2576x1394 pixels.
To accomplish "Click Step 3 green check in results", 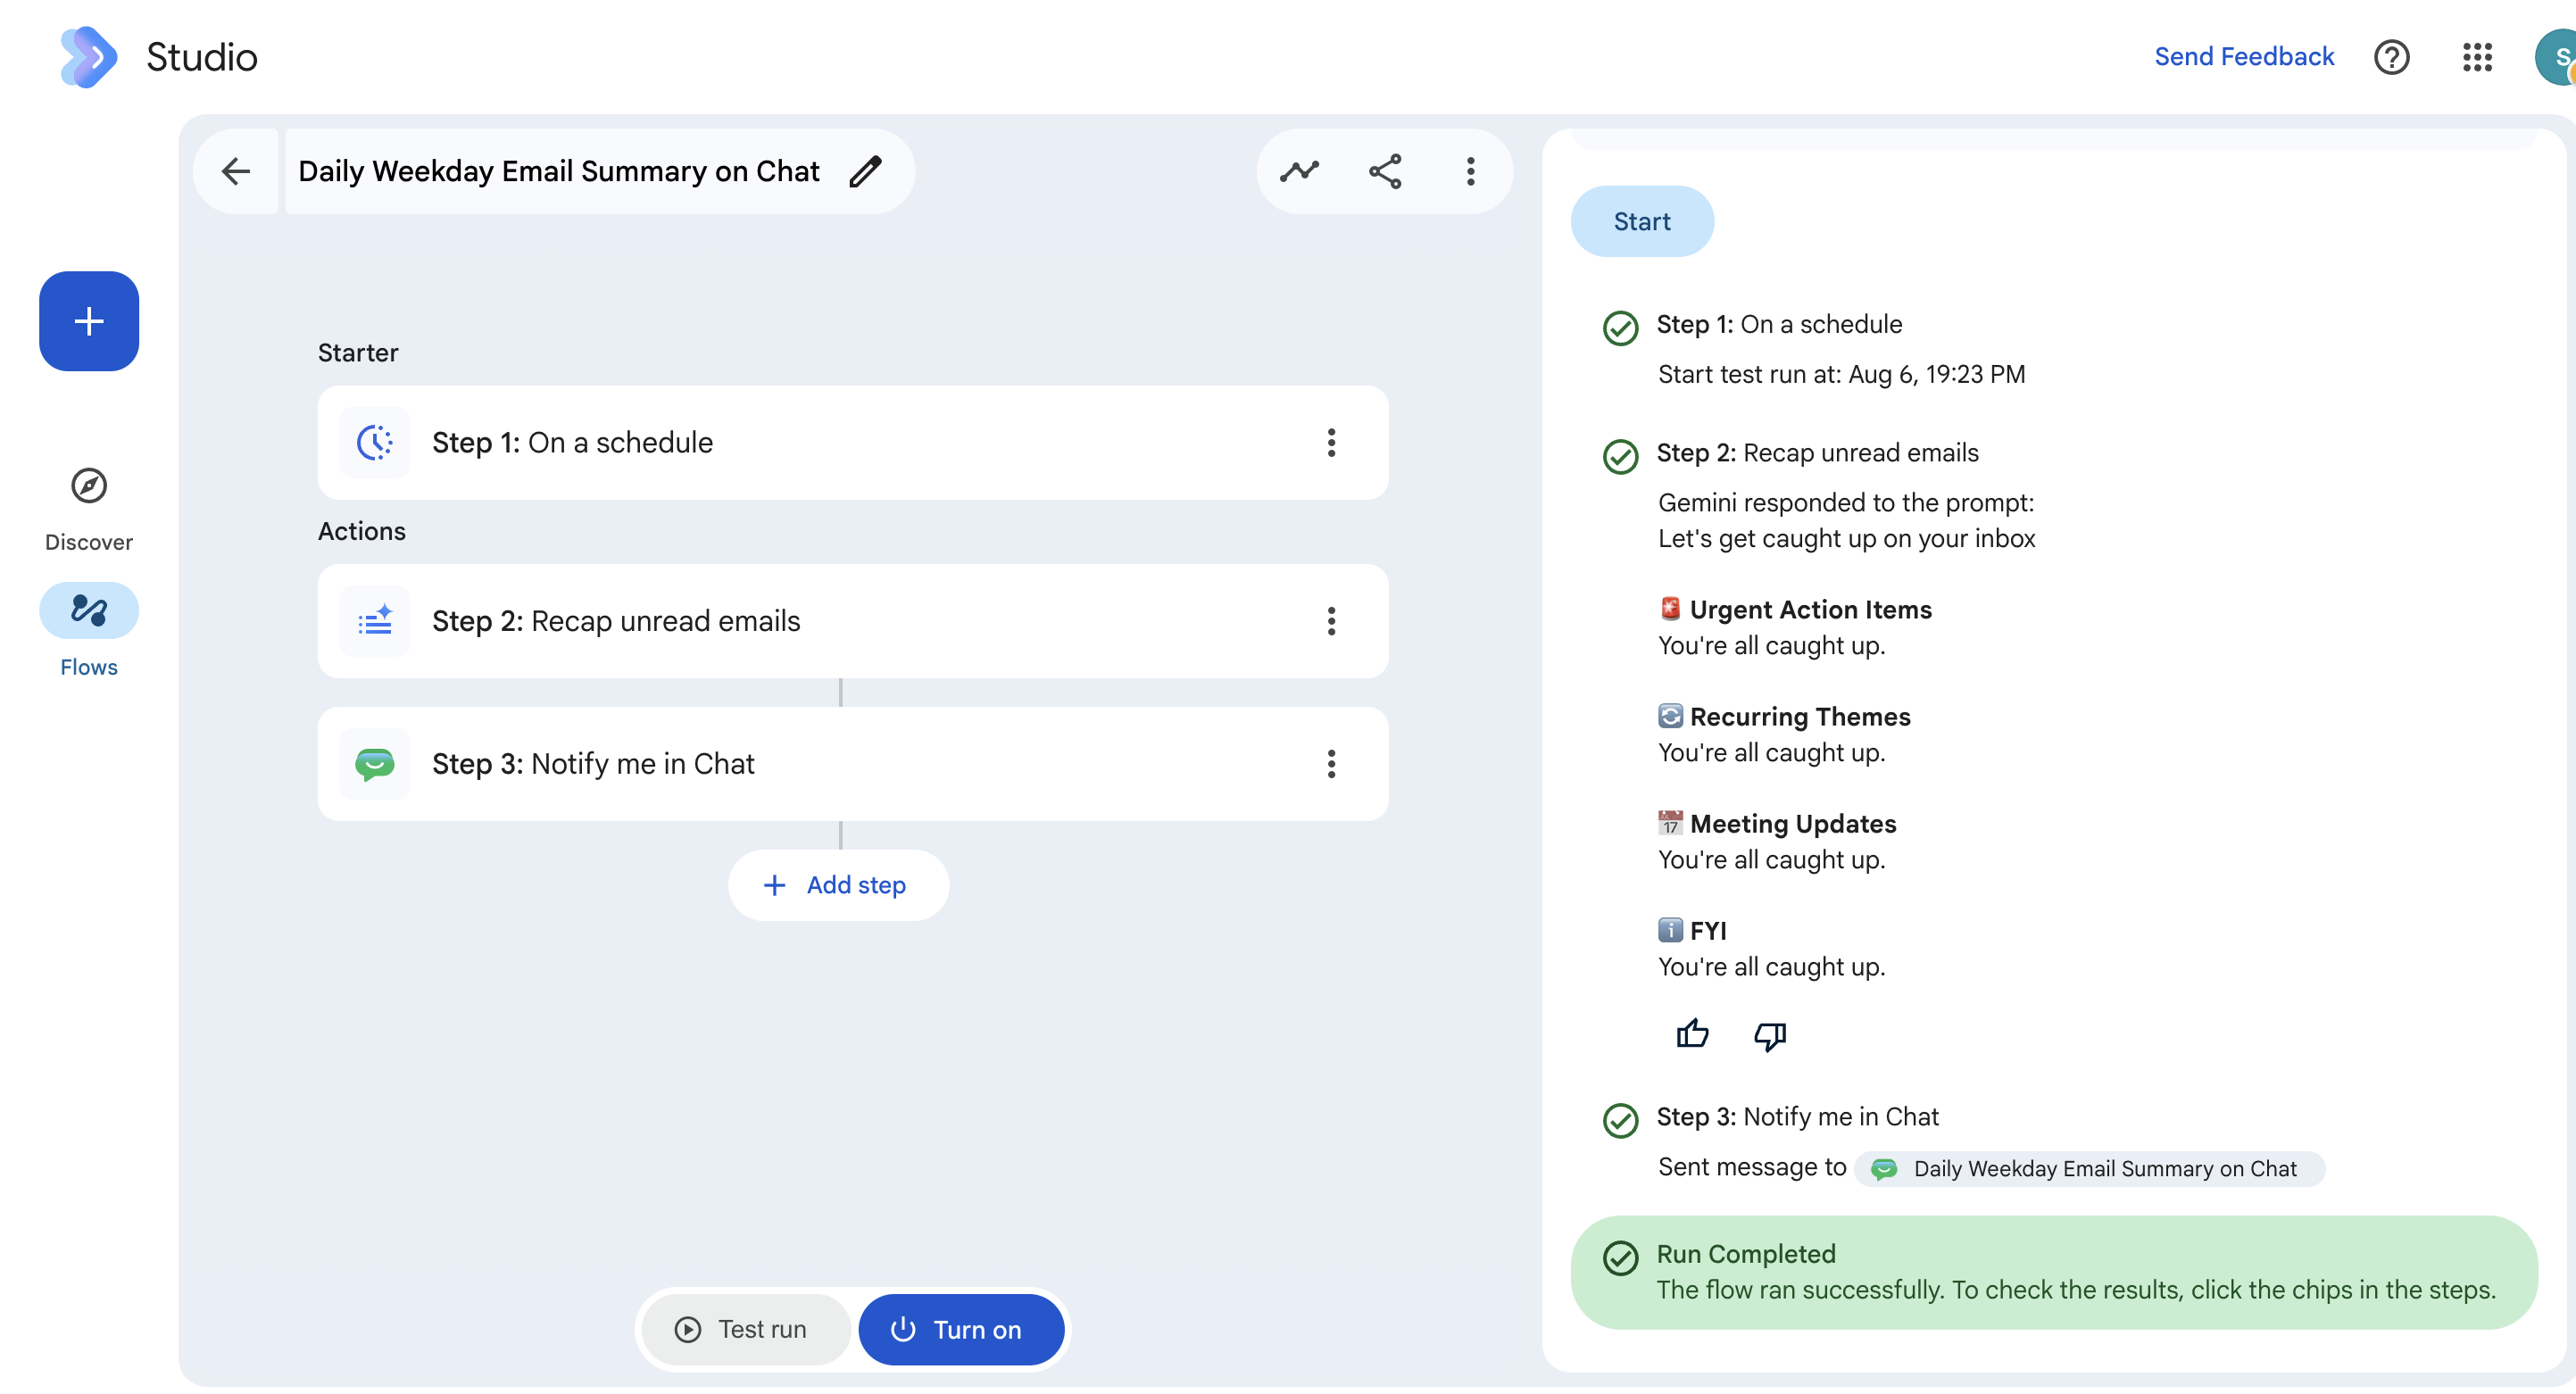I will click(1620, 1120).
